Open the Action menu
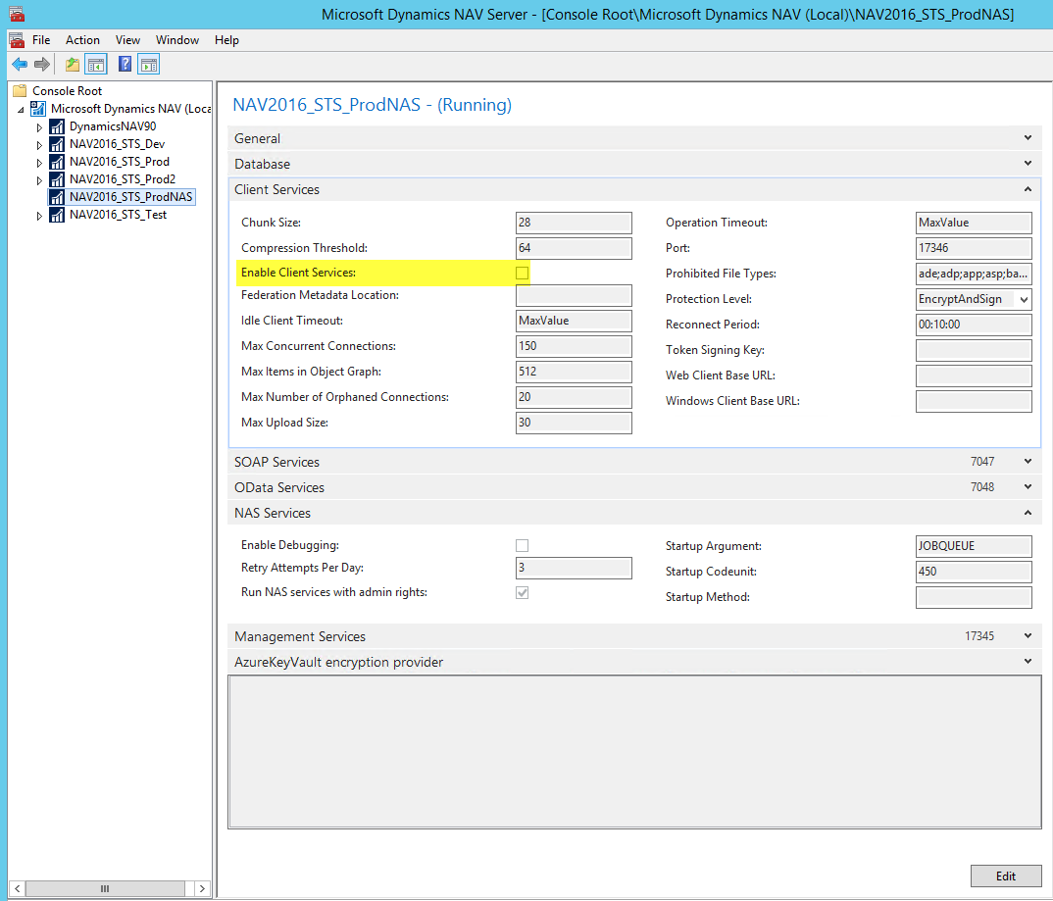Image resolution: width=1053 pixels, height=901 pixels. 82,40
